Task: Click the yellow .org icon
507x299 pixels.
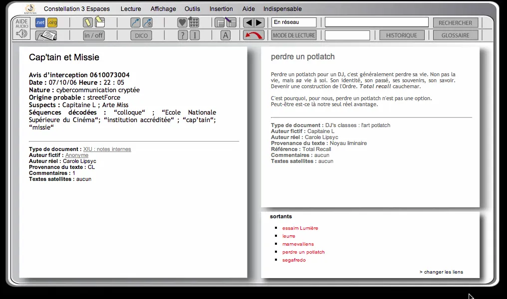Action: coord(52,22)
